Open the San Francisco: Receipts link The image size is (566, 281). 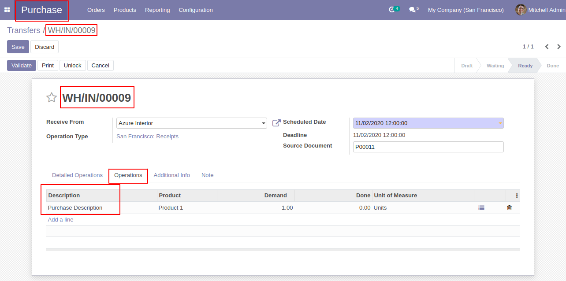click(147, 137)
